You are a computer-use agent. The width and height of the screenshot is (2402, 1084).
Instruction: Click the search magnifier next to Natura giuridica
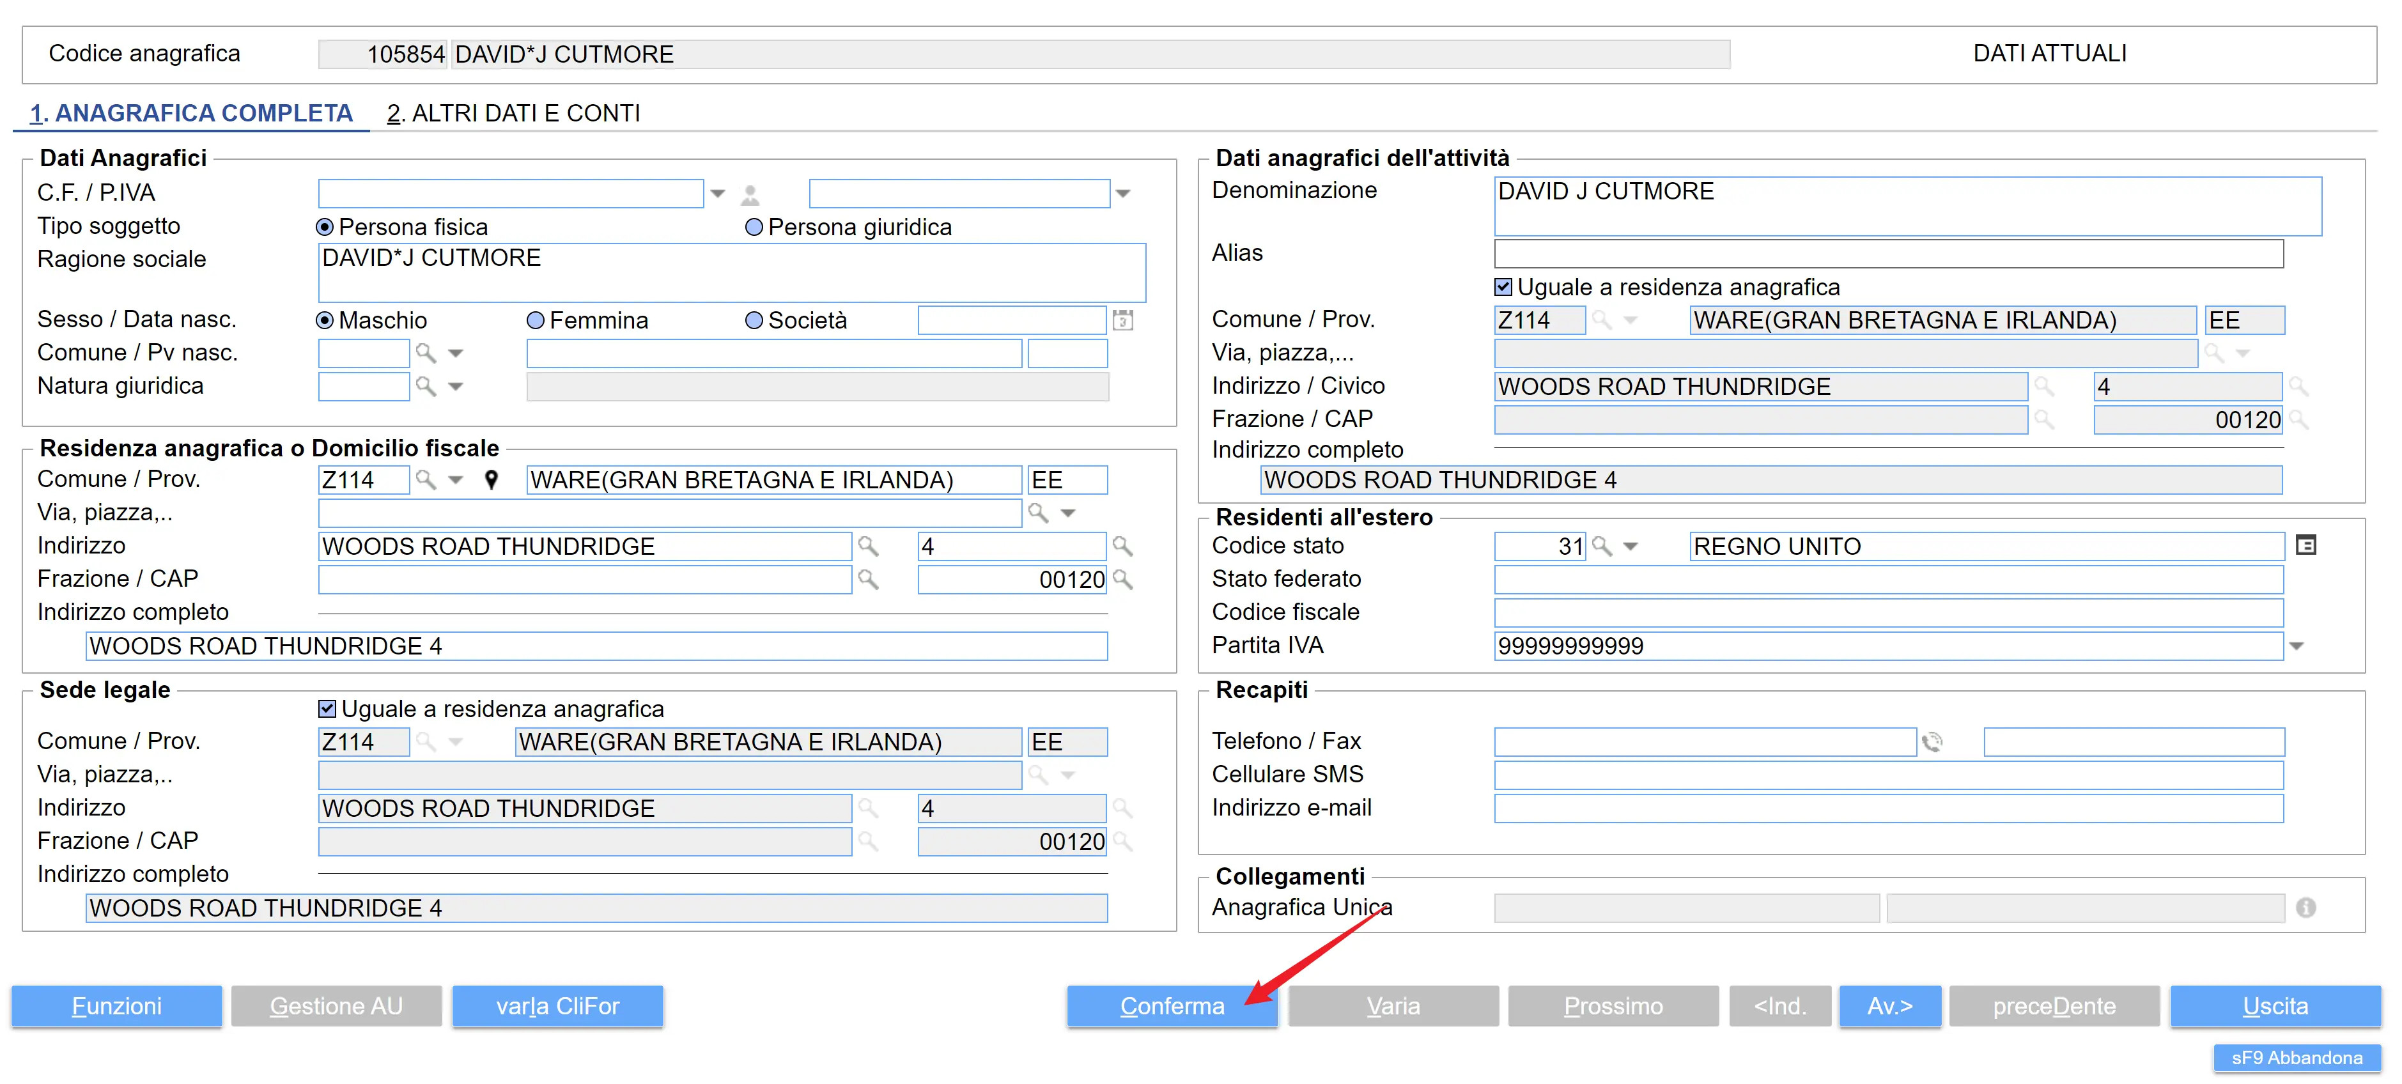(x=425, y=387)
